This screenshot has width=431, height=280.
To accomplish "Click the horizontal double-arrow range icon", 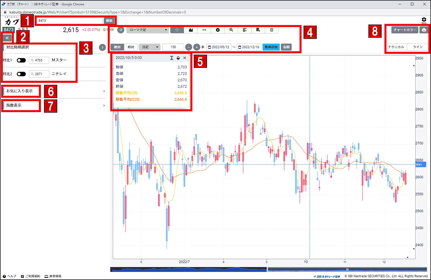I will point(204,30).
